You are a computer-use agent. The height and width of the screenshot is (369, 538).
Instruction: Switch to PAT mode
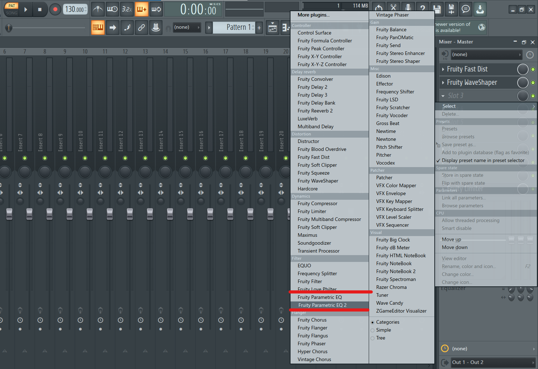11,6
